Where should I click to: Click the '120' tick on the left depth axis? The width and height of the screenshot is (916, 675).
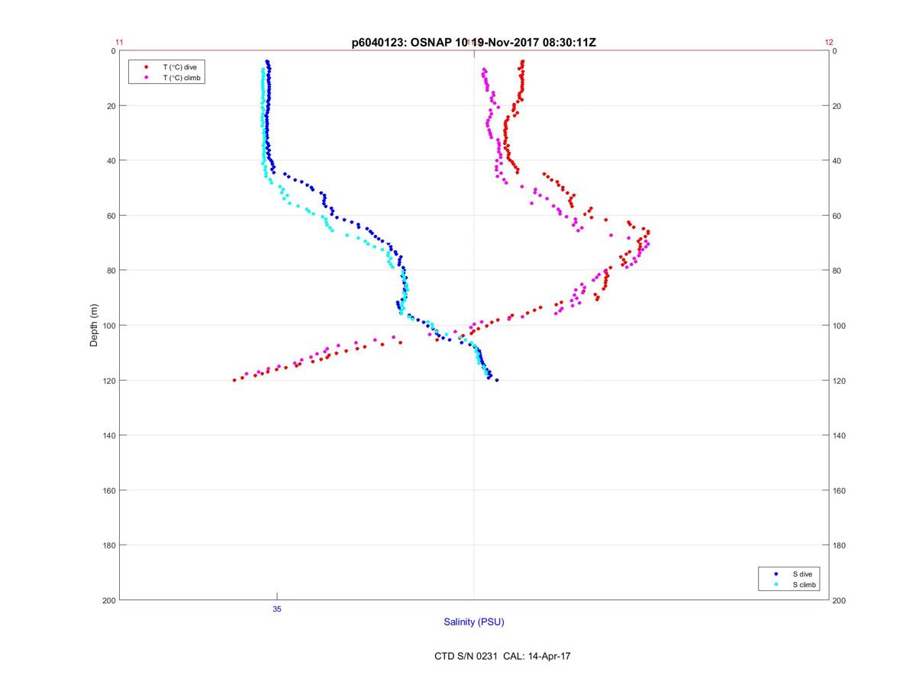pyautogui.click(x=108, y=381)
